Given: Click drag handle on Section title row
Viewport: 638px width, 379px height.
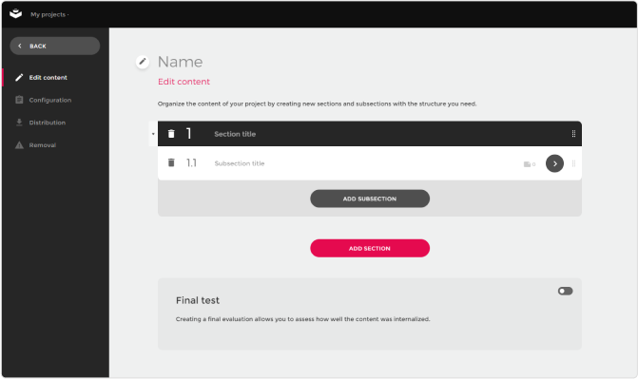Looking at the screenshot, I should tap(573, 133).
